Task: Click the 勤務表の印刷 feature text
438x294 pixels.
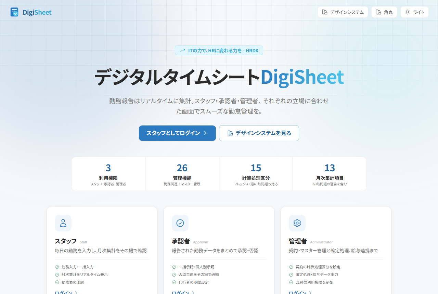Action: coord(73,282)
